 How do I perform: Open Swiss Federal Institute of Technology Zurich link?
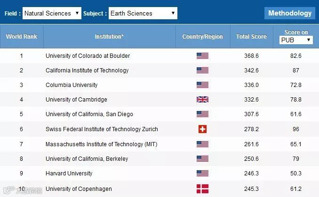pos(102,129)
